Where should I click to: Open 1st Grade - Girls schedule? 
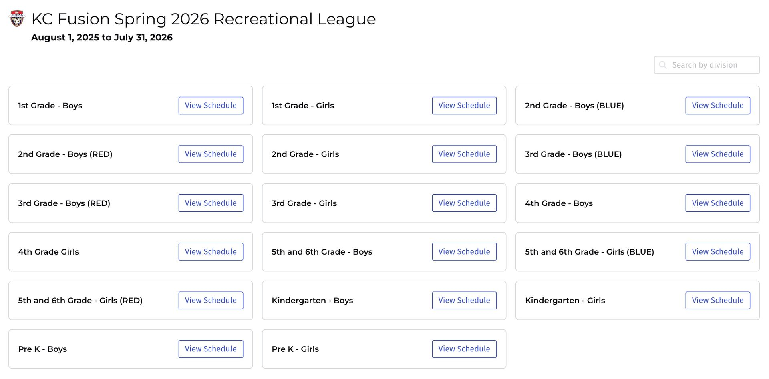[464, 106]
